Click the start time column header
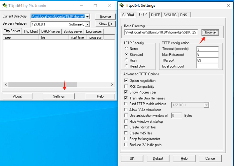 click(78, 37)
